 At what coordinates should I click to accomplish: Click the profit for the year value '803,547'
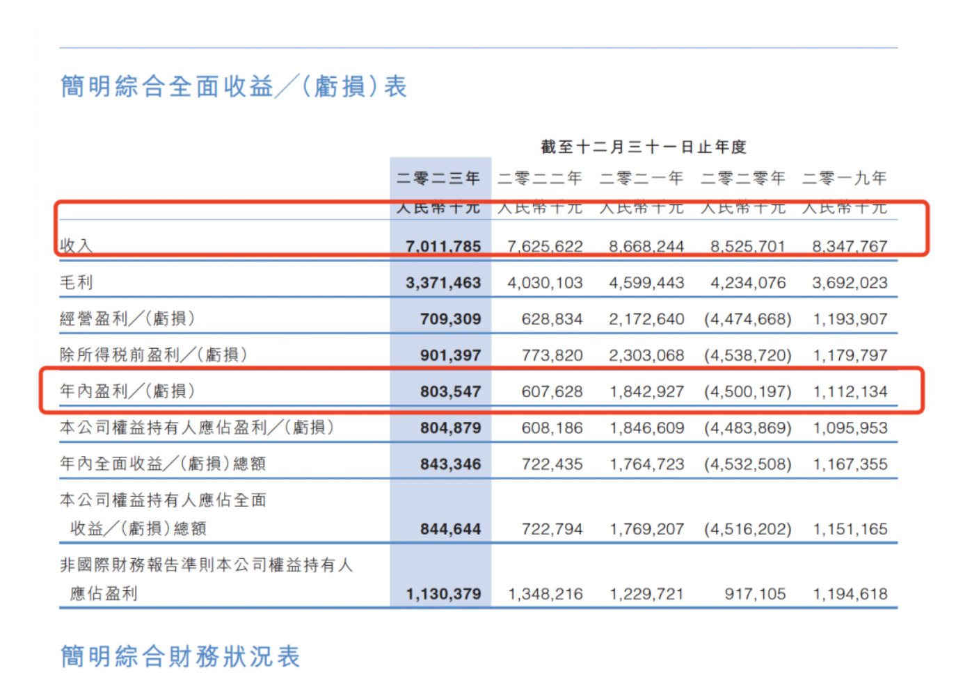[450, 391]
